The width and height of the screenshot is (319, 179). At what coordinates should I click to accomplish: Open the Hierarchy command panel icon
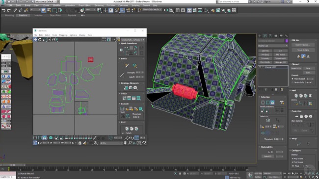coord(270,36)
